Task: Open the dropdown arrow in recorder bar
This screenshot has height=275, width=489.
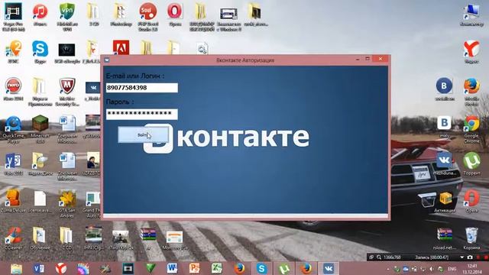Action: (x=461, y=257)
